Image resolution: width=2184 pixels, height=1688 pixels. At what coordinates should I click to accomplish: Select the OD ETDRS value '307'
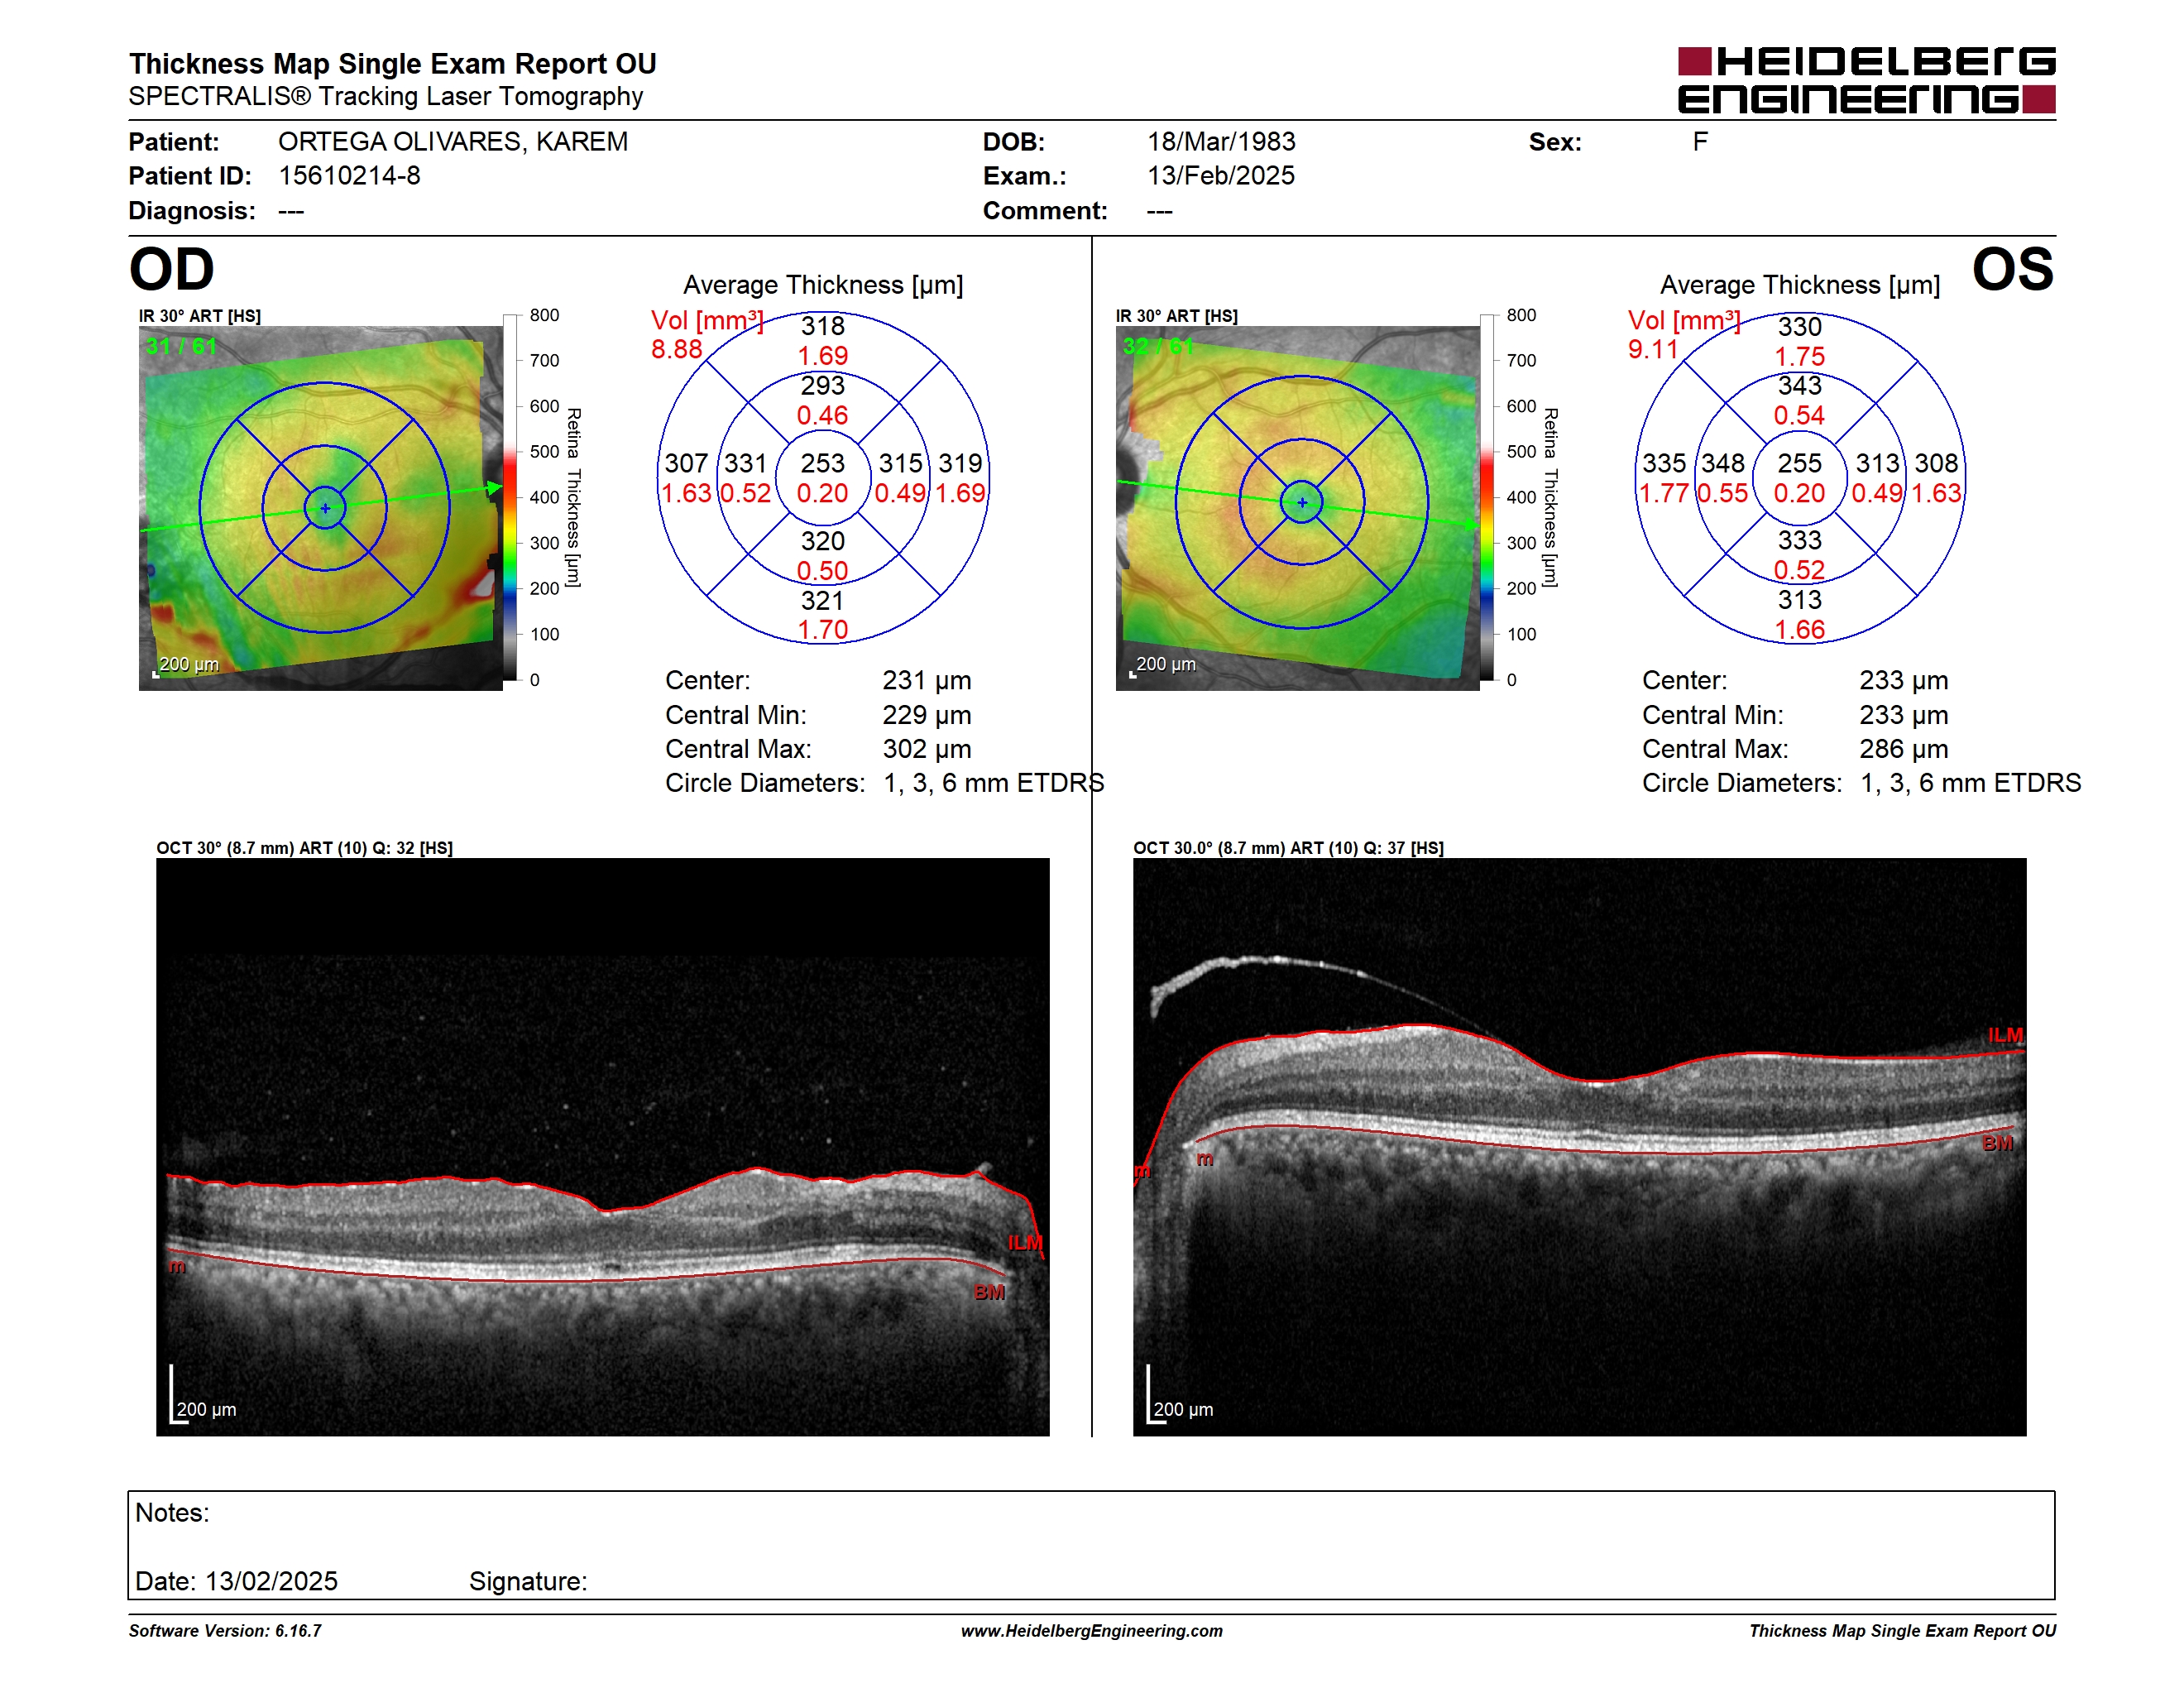click(x=687, y=464)
